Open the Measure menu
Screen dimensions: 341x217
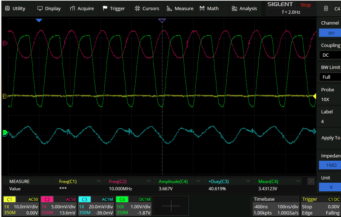point(170,8)
